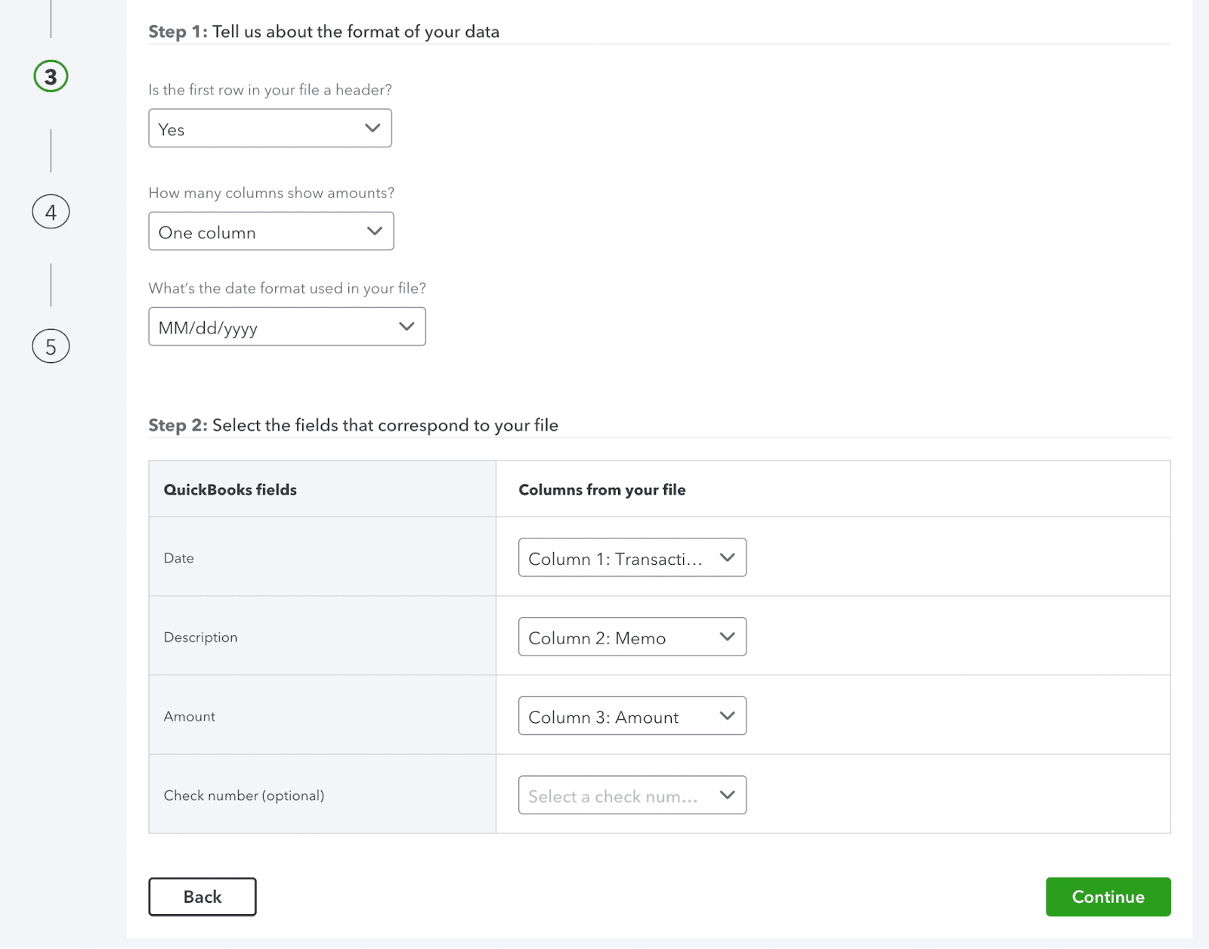Open the 'Is the first row a header' dropdown
This screenshot has width=1209, height=949.
click(270, 129)
